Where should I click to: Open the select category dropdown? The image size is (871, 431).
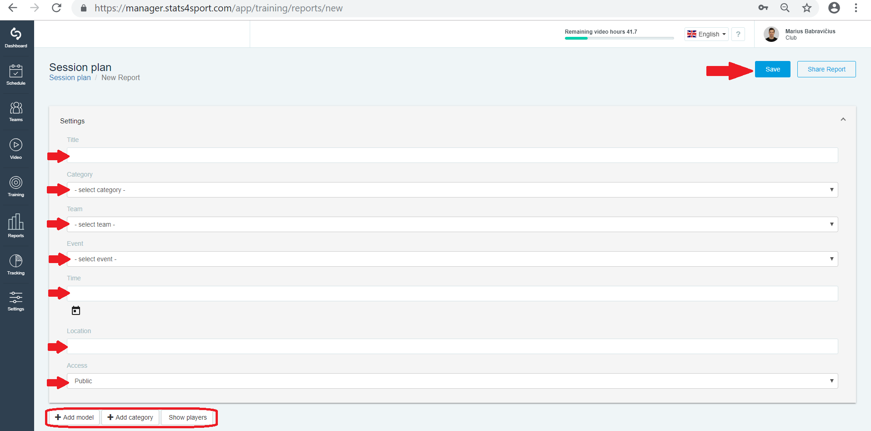(x=452, y=190)
